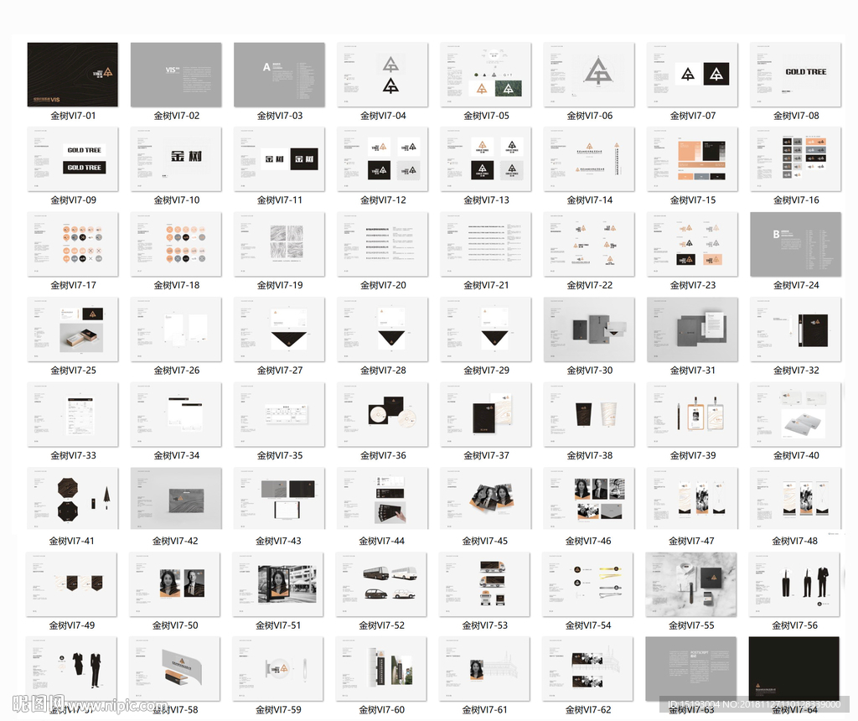The width and height of the screenshot is (858, 721).
Task: Select the vehicle livery thumbnail 金树VI7-52
Action: (381, 584)
